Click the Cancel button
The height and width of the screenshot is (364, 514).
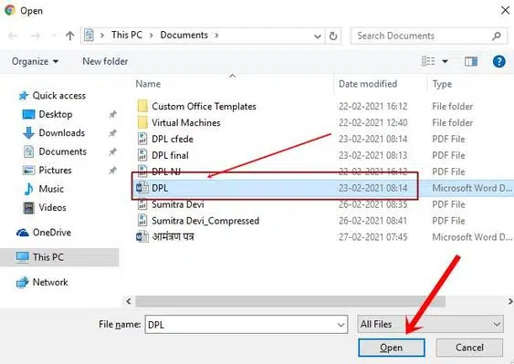pos(469,348)
